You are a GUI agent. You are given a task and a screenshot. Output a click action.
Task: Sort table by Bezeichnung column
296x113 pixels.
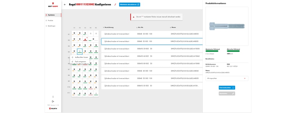pyautogui.click(x=109, y=27)
